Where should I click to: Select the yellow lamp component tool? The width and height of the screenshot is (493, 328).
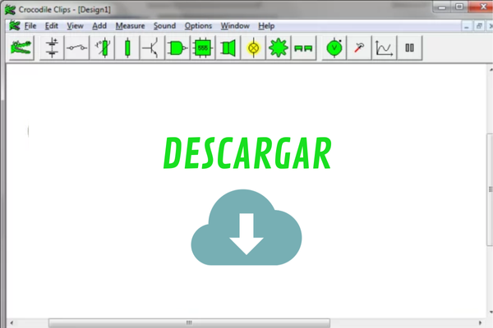pos(253,48)
